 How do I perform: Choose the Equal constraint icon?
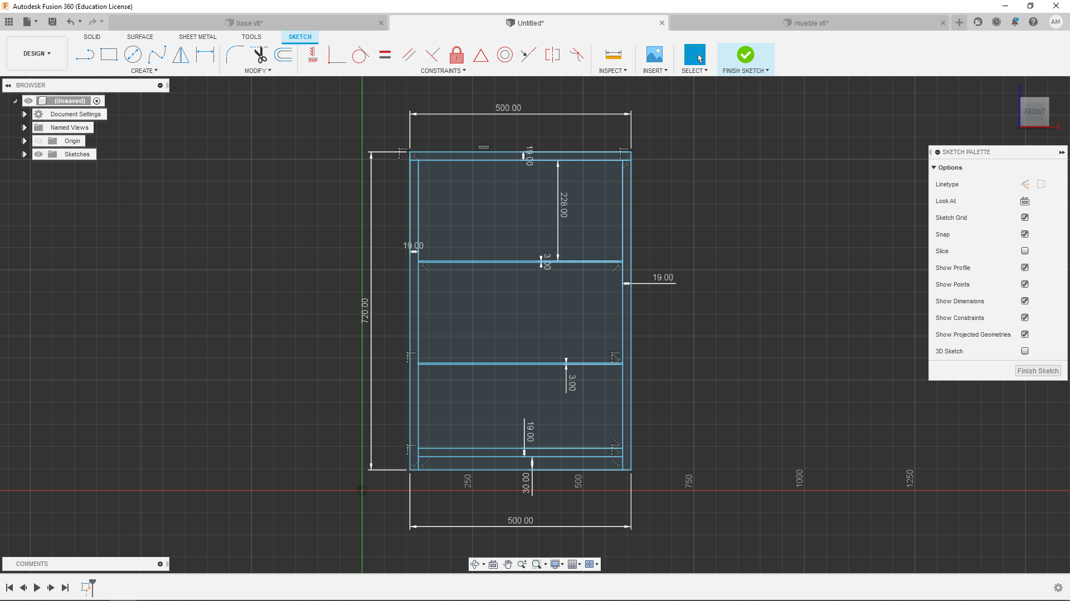coord(385,55)
